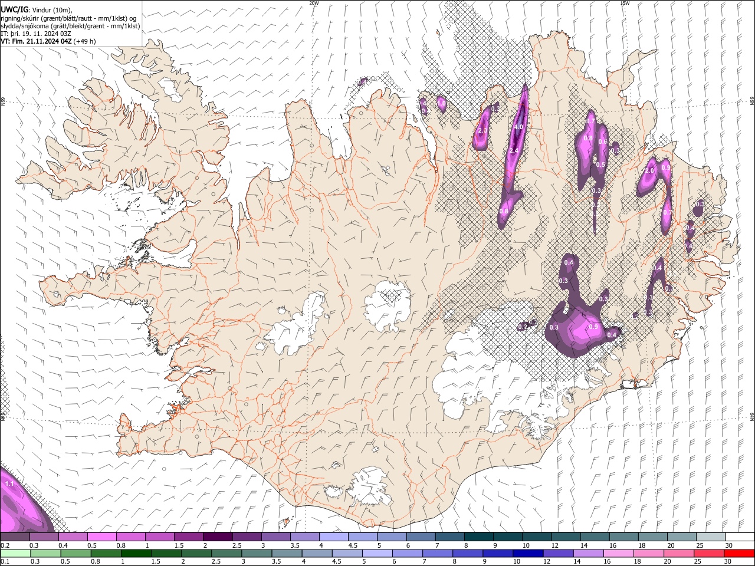Select the pale green 0.1–0.3 swatch, lower legend

coord(15,553)
